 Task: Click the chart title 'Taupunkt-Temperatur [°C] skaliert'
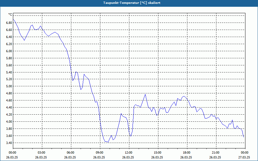tap(132, 3)
